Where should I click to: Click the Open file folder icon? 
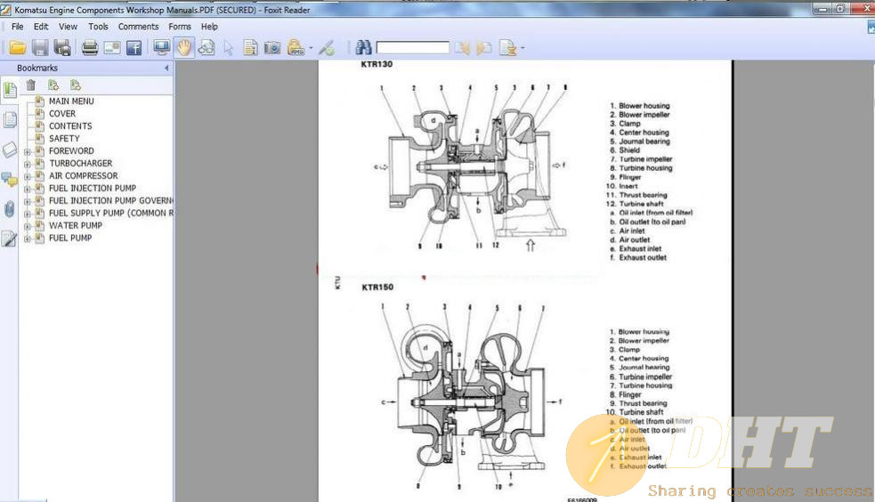point(17,48)
